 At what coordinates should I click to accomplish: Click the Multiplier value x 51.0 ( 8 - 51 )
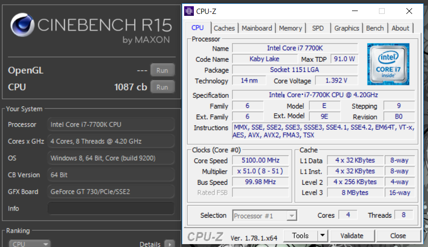click(260, 171)
